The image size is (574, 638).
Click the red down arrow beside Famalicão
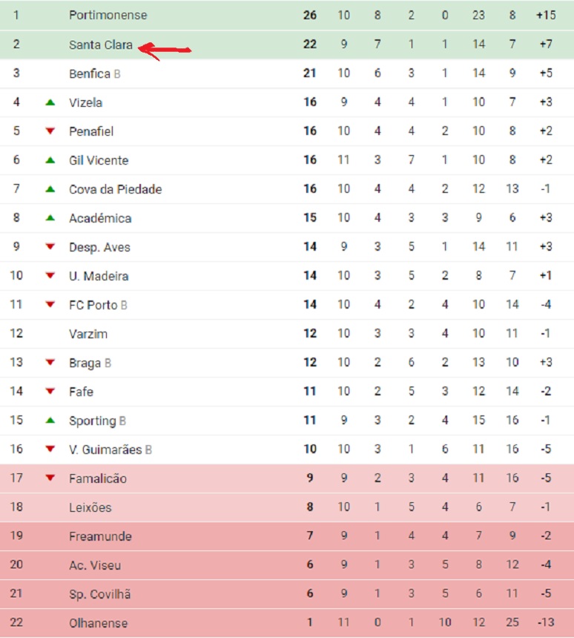click(50, 478)
